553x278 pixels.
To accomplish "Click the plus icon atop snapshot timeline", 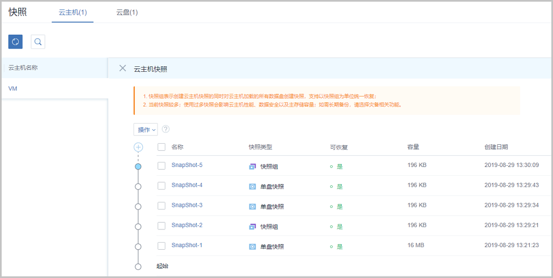I will pos(138,148).
